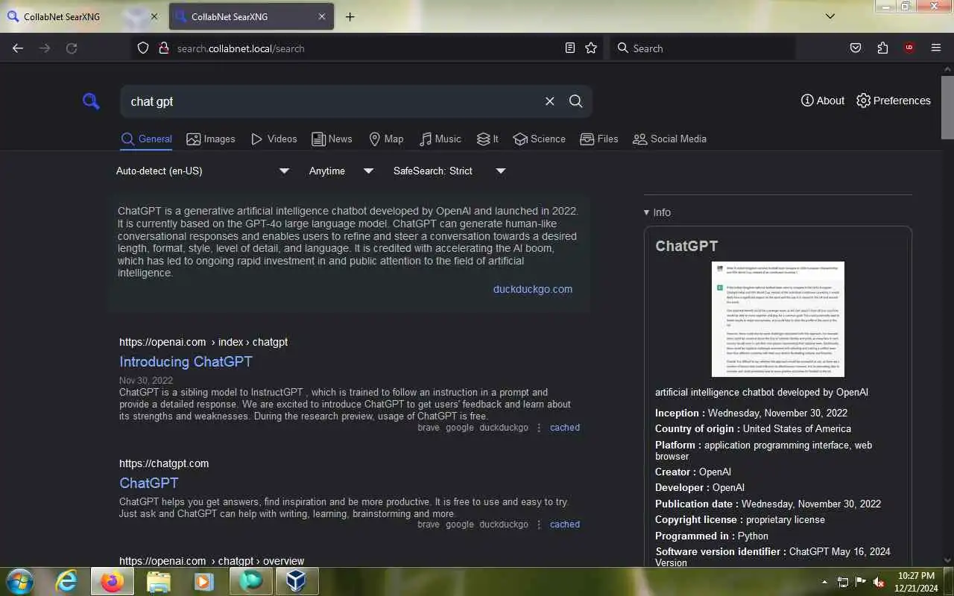The image size is (954, 596).
Task: Open the list all tabs chevron
Action: (x=830, y=16)
